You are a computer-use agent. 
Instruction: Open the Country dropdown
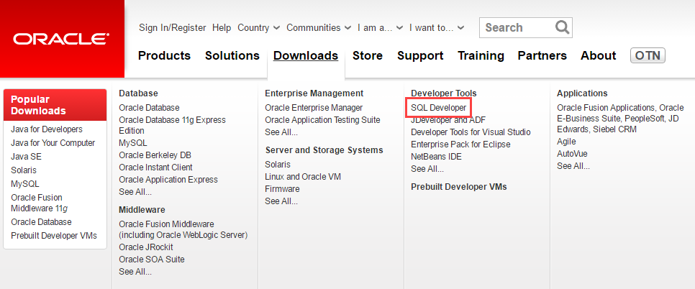tap(259, 27)
